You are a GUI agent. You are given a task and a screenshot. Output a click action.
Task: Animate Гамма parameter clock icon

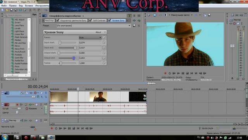pyautogui.click(x=104, y=63)
